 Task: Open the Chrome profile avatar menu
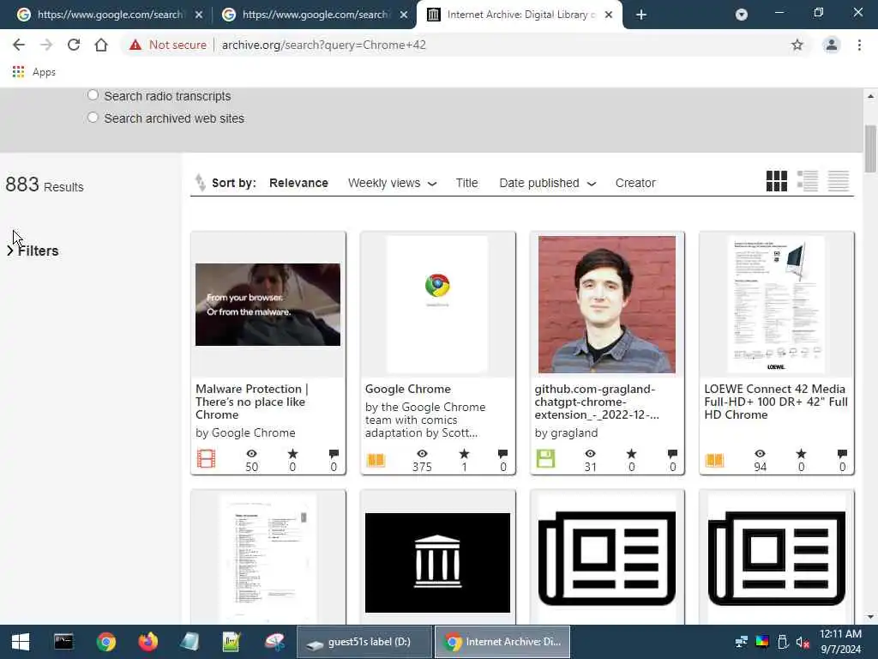(832, 45)
